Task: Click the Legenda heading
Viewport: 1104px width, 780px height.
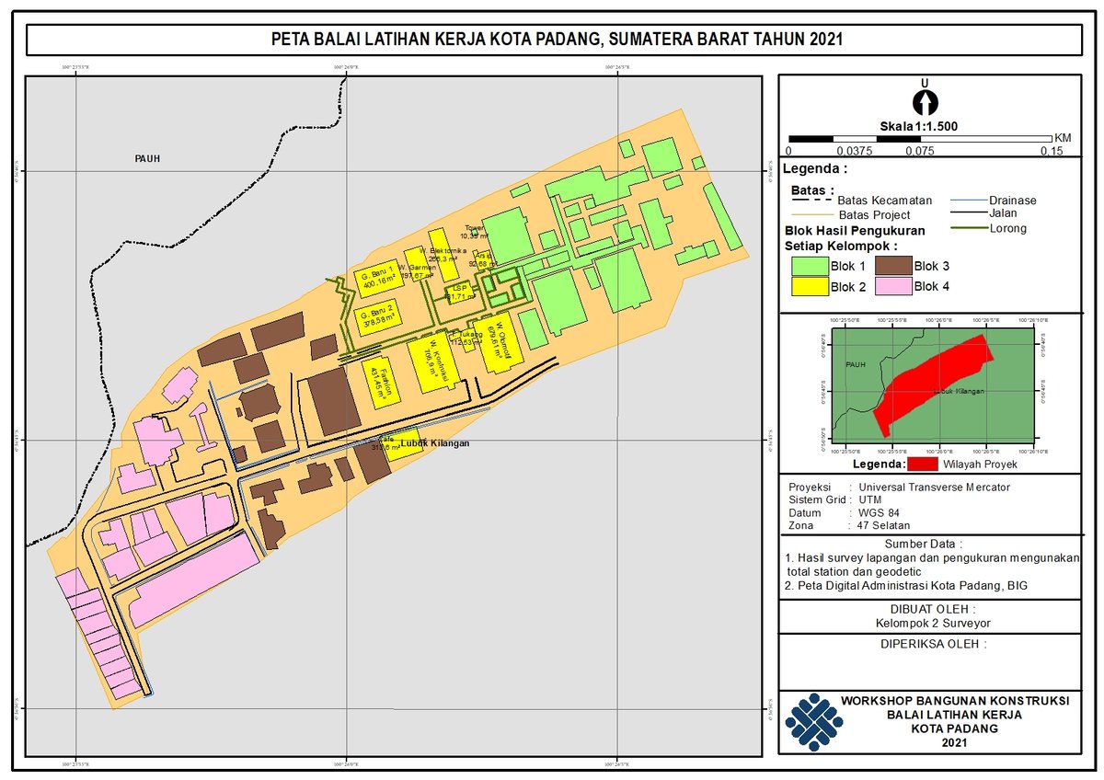Action: pyautogui.click(x=814, y=169)
